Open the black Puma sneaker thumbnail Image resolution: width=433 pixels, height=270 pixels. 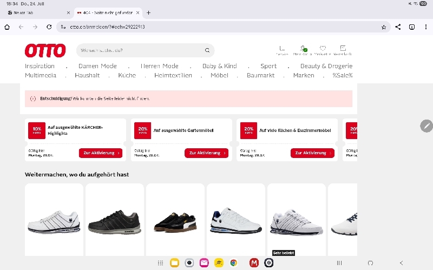tap(175, 222)
